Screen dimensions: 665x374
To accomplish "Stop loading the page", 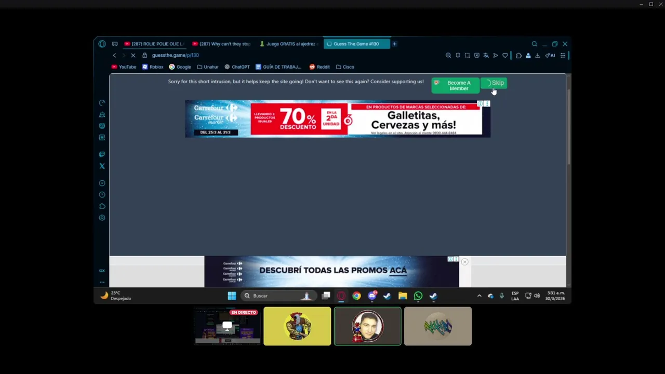I will pyautogui.click(x=133, y=56).
